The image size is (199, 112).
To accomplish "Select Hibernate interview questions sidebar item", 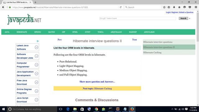I will point(169,42).
